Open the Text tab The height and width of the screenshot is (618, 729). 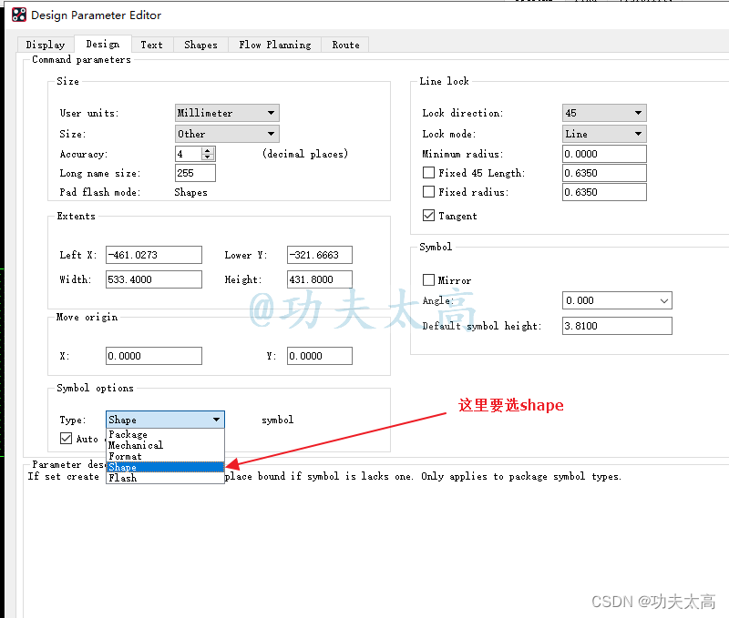(x=152, y=45)
